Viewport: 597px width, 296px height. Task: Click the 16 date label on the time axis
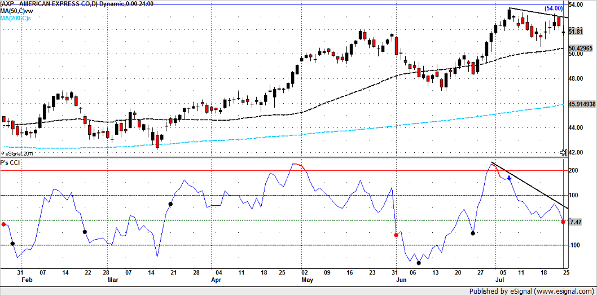[x=350, y=273]
